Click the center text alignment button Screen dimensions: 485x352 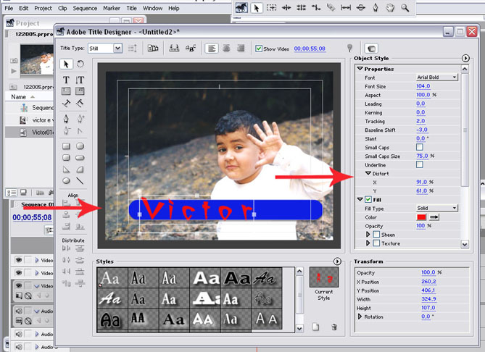(227, 49)
